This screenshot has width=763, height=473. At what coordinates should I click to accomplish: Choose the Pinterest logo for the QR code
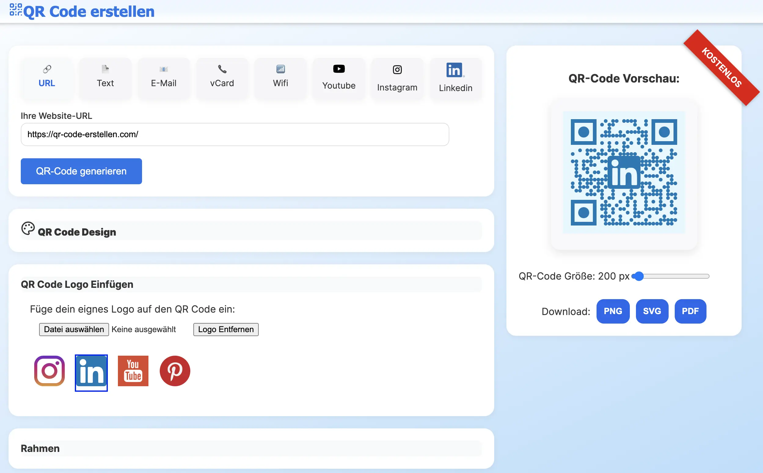click(174, 371)
